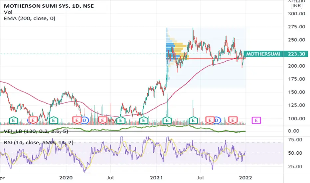The image size is (310, 183).
Task: Click the 75.00 RSI axis label
Action: 295,140
